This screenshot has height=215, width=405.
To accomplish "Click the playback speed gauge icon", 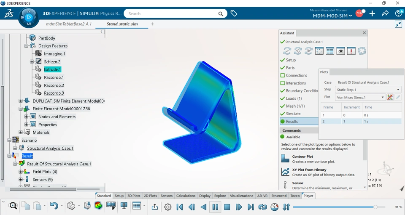I will click(275, 207).
